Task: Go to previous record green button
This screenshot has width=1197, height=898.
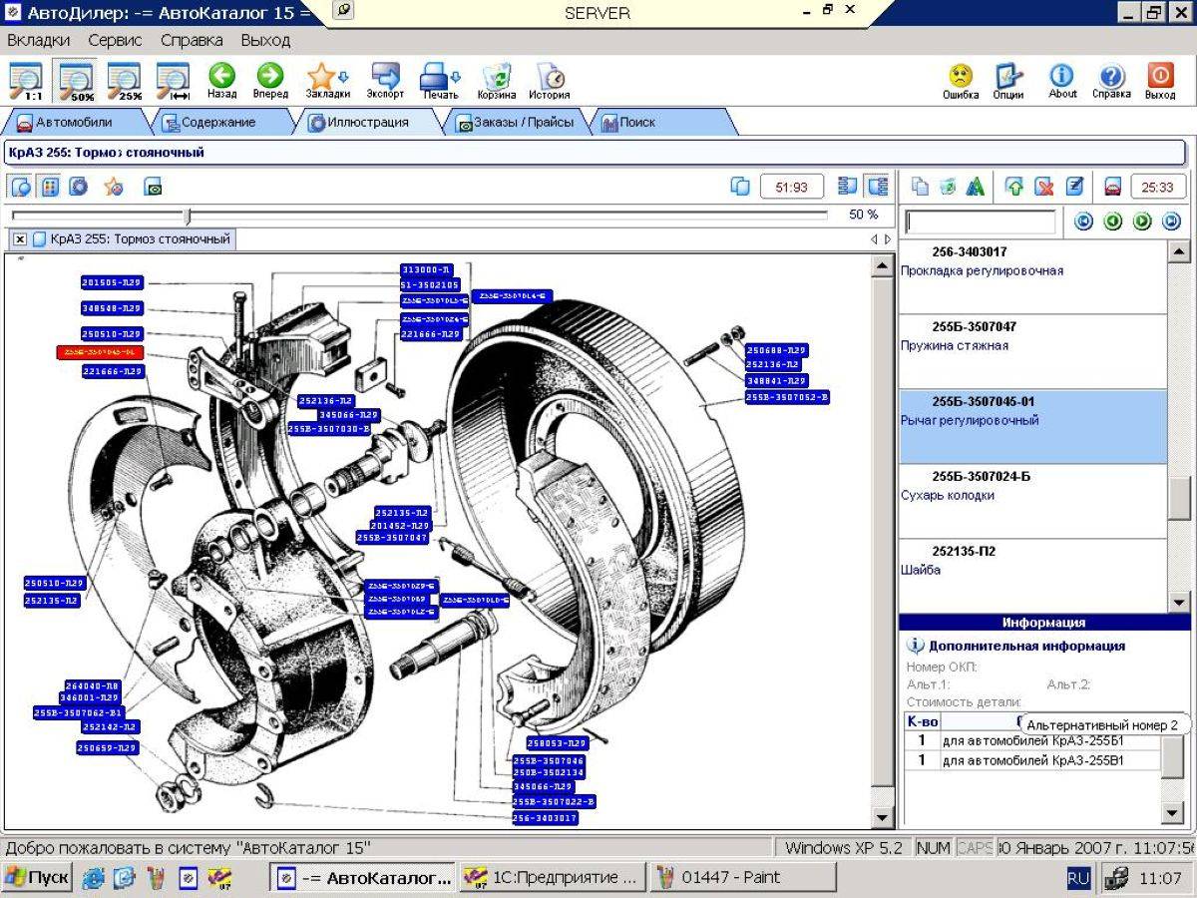Action: point(1113,222)
